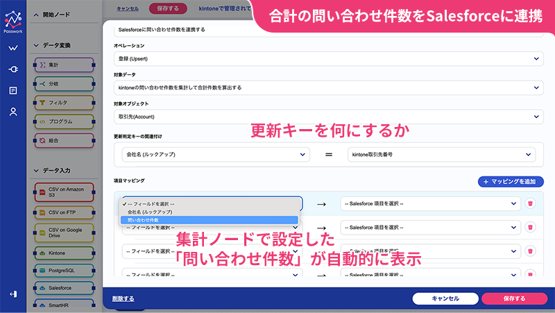Open the logs document icon in sidebar

(13, 91)
